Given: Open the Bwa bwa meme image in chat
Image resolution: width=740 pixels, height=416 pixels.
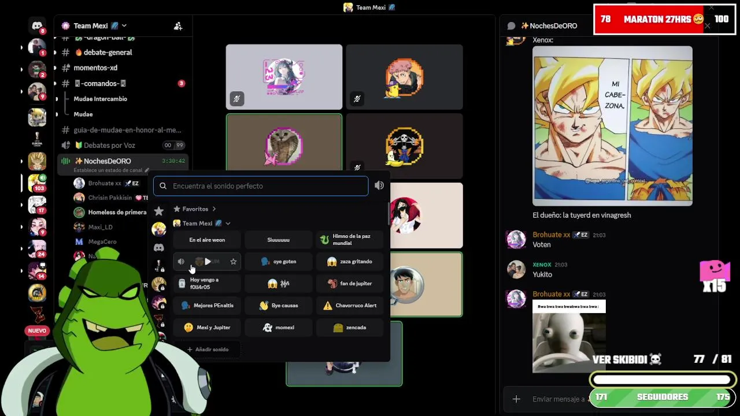Looking at the screenshot, I should point(569,337).
